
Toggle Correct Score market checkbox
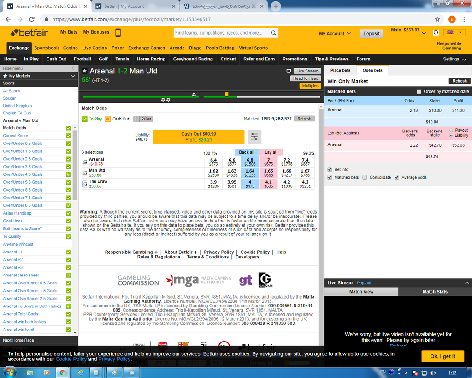pyautogui.click(x=68, y=136)
